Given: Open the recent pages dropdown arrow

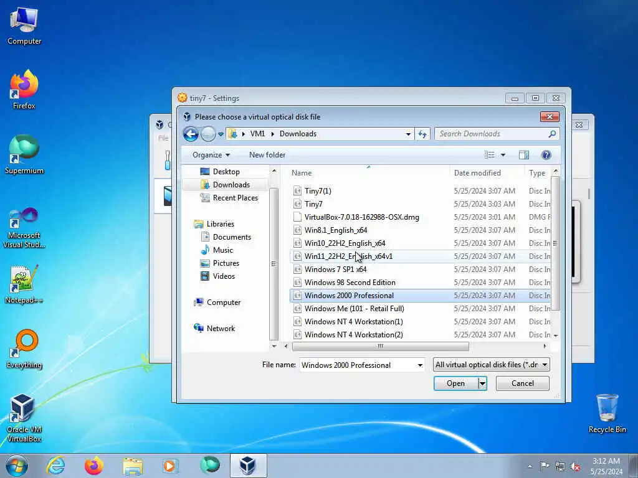Looking at the screenshot, I should [x=221, y=134].
